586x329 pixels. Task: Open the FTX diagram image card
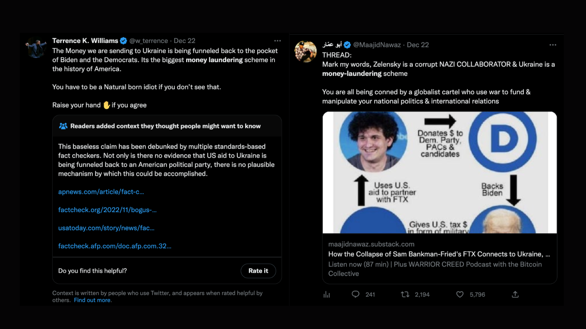tap(440, 172)
